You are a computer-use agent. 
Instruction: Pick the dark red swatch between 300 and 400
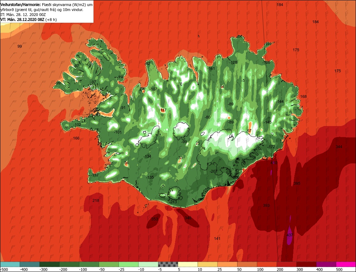coord(306,264)
